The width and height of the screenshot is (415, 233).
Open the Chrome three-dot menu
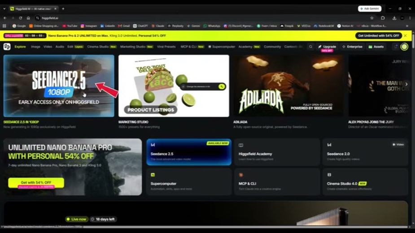[410, 18]
